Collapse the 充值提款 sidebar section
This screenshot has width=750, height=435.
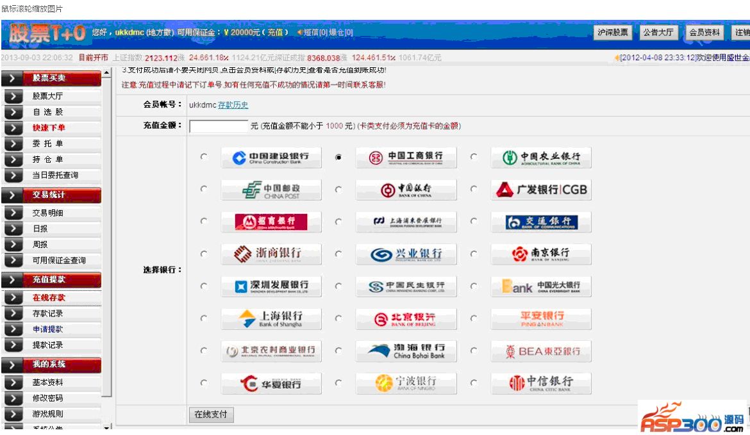tap(51, 279)
